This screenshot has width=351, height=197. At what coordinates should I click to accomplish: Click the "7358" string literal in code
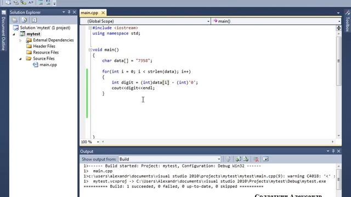(x=143, y=61)
